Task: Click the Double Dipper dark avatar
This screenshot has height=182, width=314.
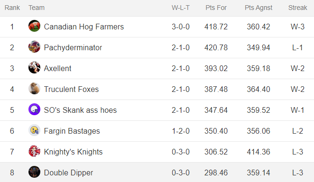Action: coord(34,172)
